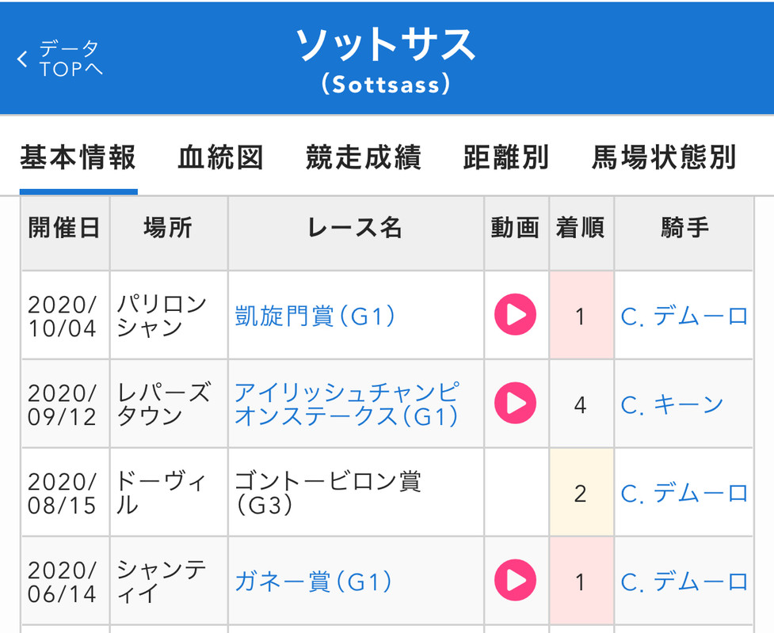Open the 競走成績 tab

pyautogui.click(x=363, y=157)
